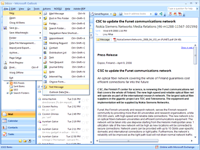Click the Appointment calendar icon in submenu

coord(45,38)
